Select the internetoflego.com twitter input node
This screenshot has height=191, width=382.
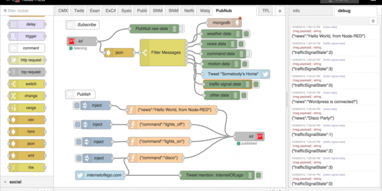(100, 175)
